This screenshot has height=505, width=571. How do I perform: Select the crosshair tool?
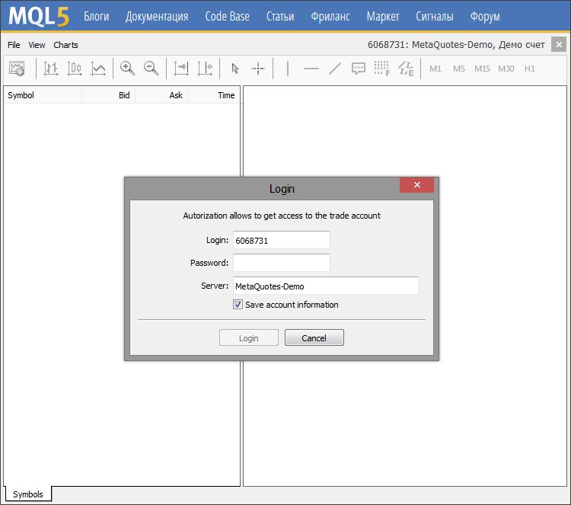pos(258,69)
